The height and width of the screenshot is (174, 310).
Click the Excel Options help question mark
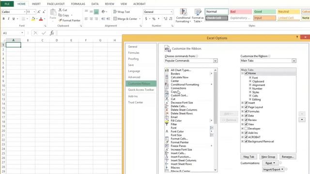tap(297, 37)
